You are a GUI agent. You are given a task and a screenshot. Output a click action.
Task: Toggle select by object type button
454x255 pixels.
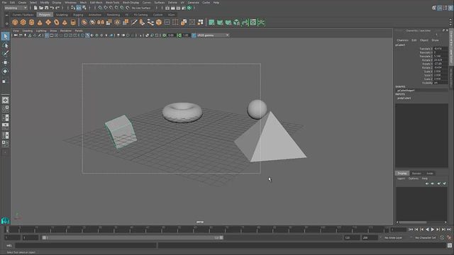click(79, 8)
